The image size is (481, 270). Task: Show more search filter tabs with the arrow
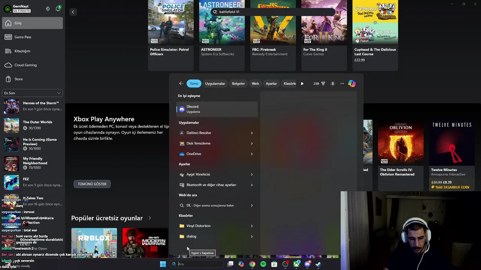click(302, 84)
